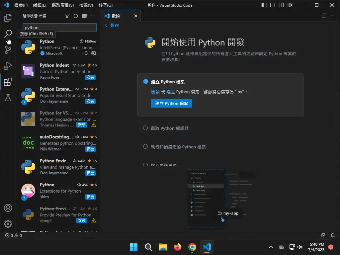The width and height of the screenshot is (340, 255).
Task: Expand the overflow menu bar ellipsis
Action: pyautogui.click(x=122, y=5)
